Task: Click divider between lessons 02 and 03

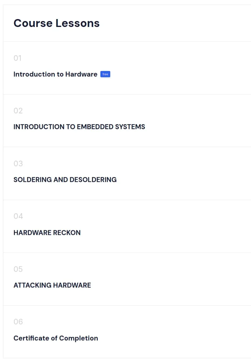Action: (127, 147)
